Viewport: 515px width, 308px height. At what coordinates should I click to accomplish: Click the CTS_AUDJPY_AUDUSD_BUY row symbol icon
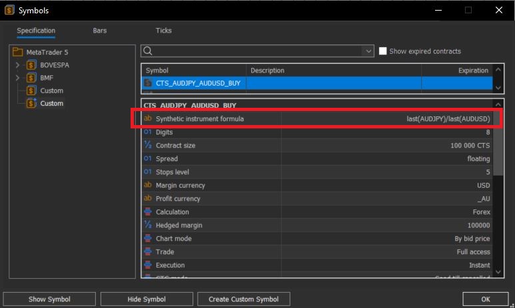tap(148, 83)
